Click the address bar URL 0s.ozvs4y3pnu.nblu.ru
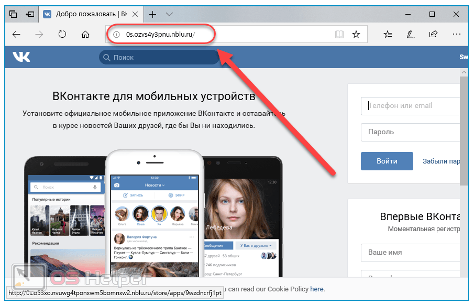Screen dimensions: 474x305 coord(160,35)
